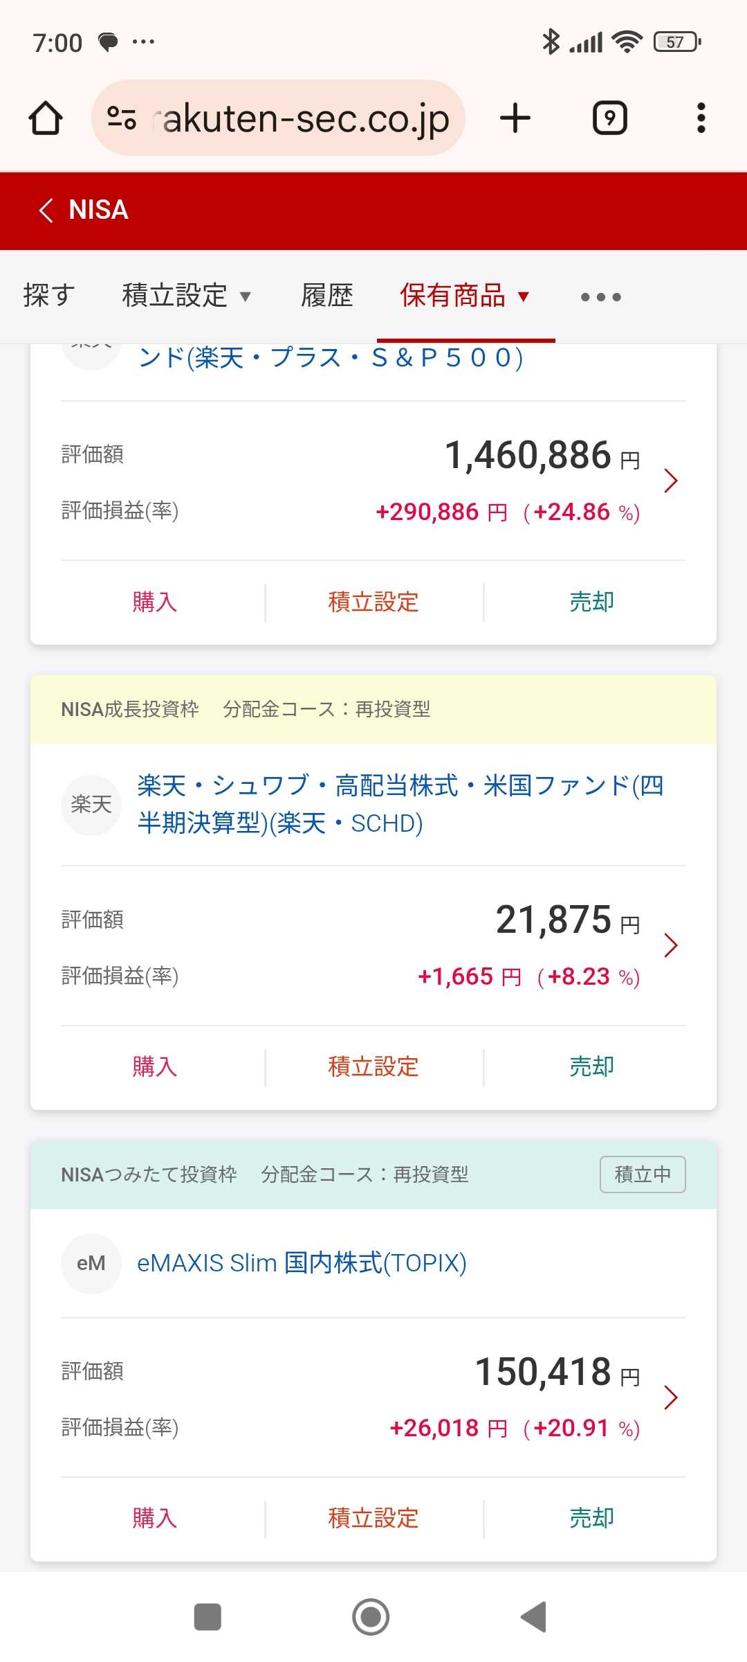747x1662 pixels.
Task: Tap 売却 for the 楽天・SCHD fund
Action: [591, 1066]
